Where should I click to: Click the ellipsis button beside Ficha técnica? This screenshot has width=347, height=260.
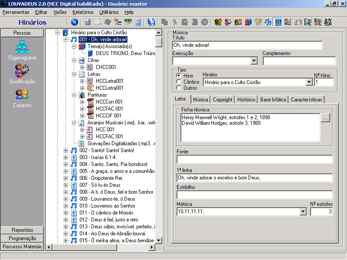325,118
